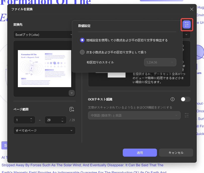204x173 pixels.
Task: Select radio 次を小数点および千の区切り文字として扱う
Action: pyautogui.click(x=82, y=52)
